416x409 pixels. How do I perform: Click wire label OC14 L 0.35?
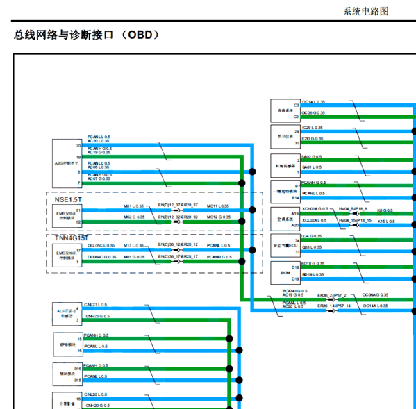click(x=313, y=102)
